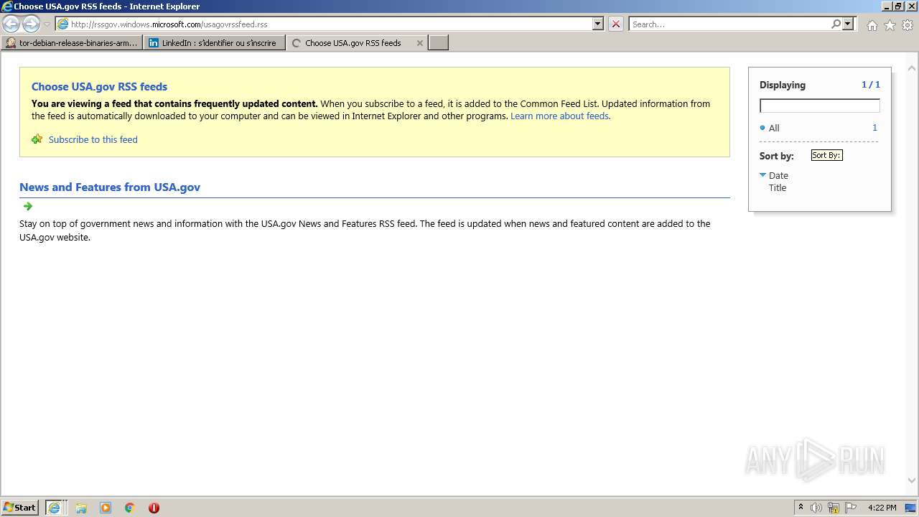Open the search provider dropdown arrow

848,24
